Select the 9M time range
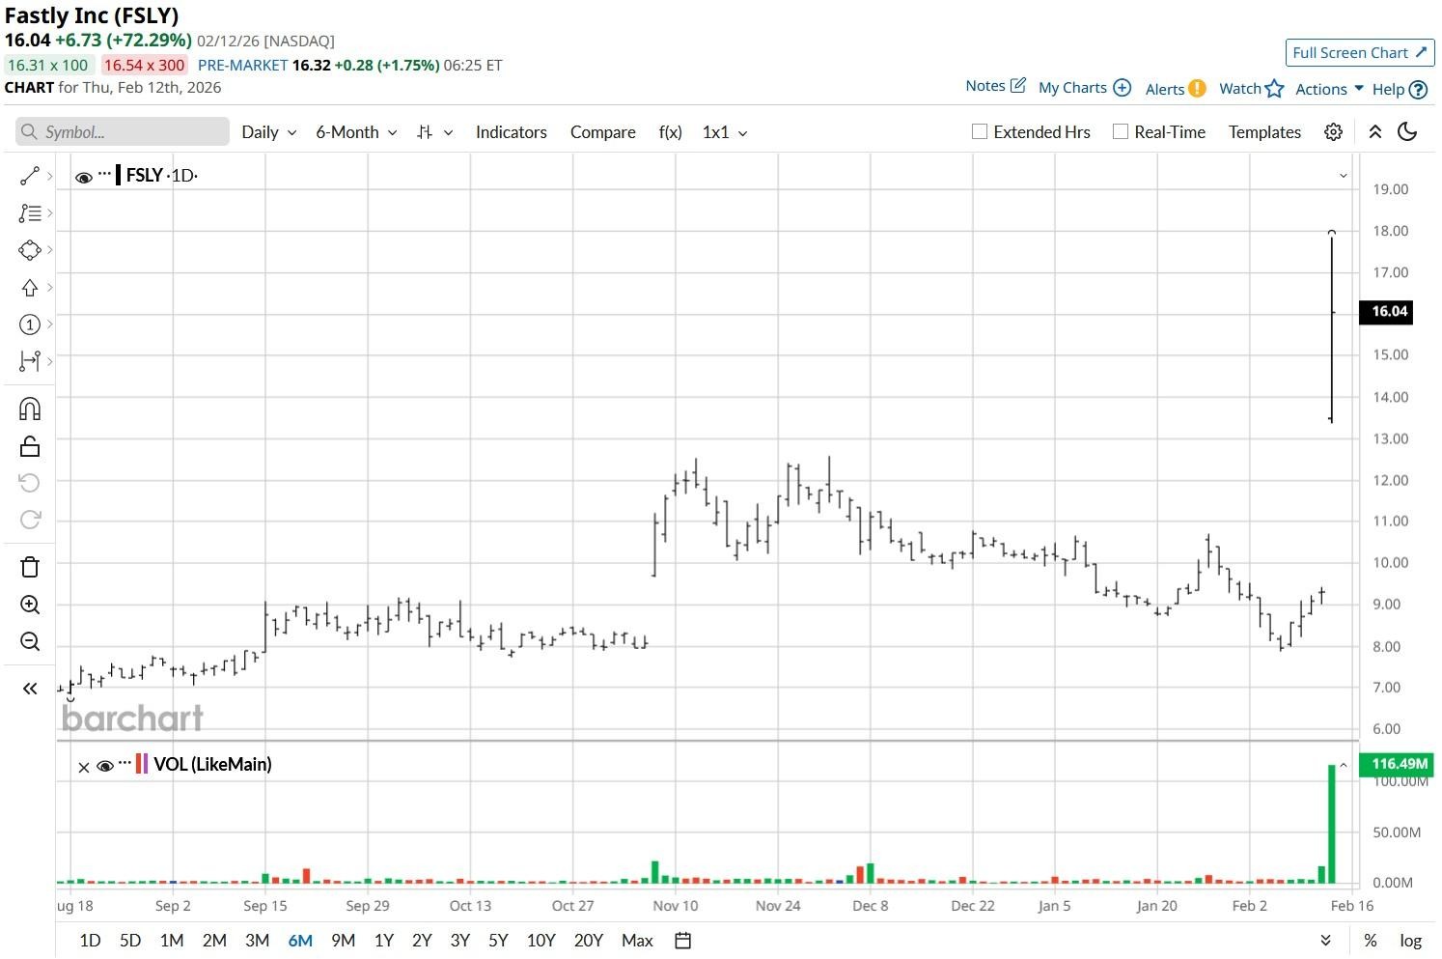This screenshot has height=959, width=1442. click(343, 941)
